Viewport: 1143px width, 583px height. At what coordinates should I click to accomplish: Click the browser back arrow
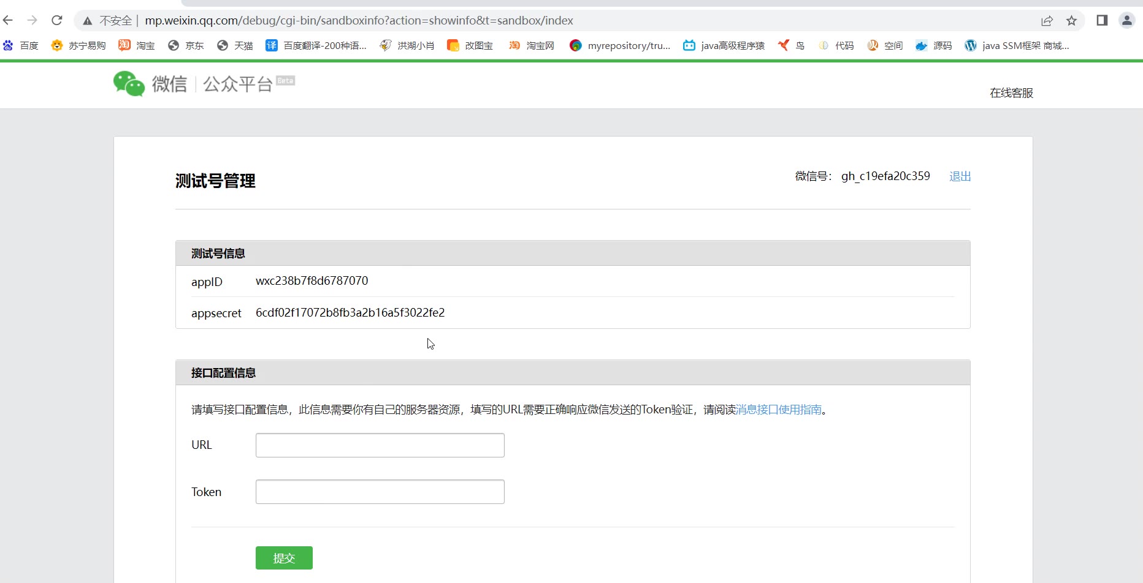[8, 20]
